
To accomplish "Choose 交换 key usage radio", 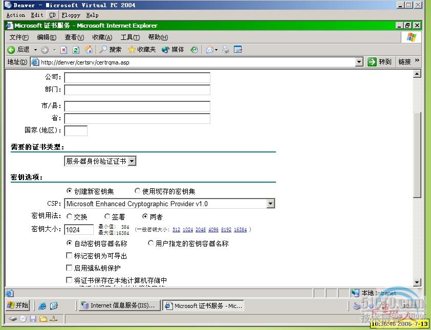I will click(x=69, y=216).
